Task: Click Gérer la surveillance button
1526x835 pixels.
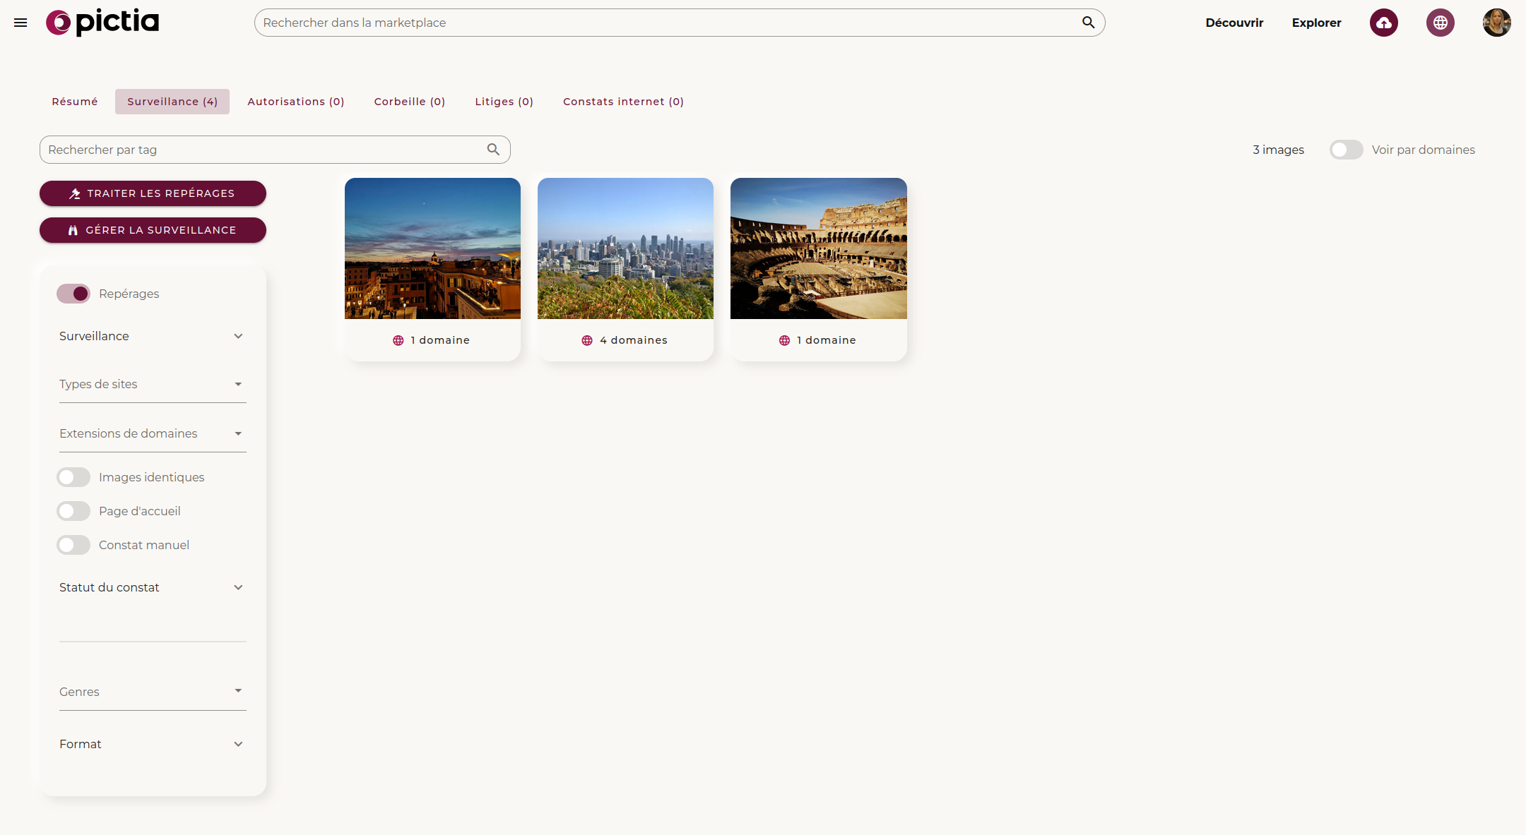Action: (x=153, y=230)
